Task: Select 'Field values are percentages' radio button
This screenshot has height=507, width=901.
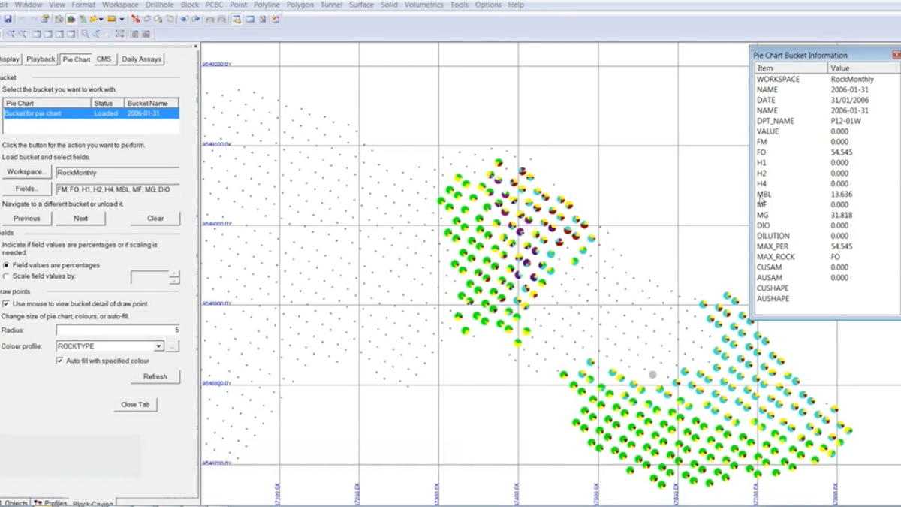Action: point(6,265)
